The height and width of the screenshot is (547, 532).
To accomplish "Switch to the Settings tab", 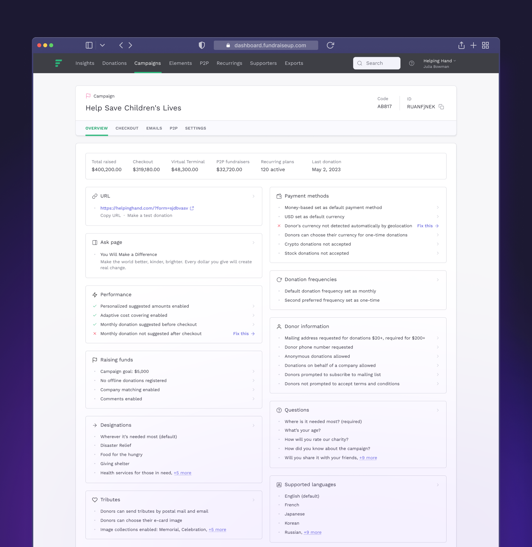I will click(196, 128).
